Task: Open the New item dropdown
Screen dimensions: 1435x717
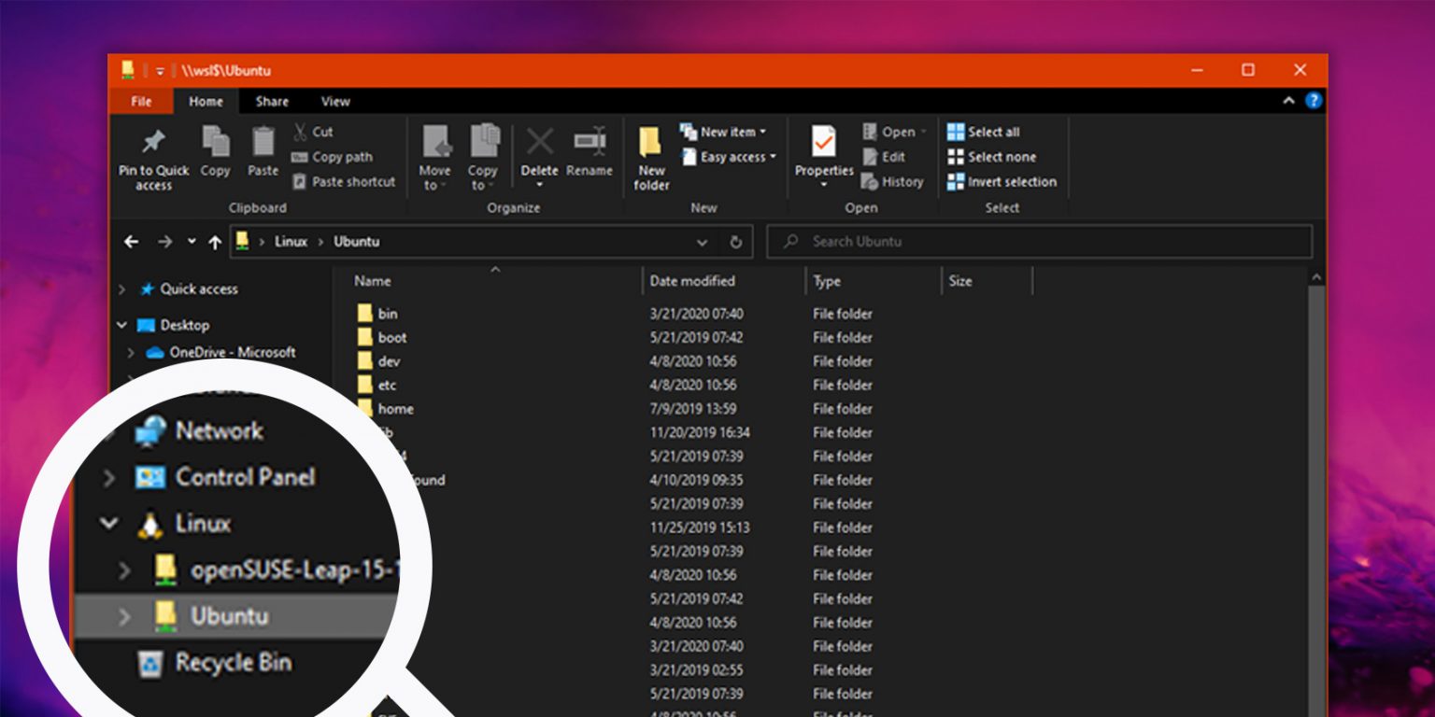Action: (x=725, y=132)
